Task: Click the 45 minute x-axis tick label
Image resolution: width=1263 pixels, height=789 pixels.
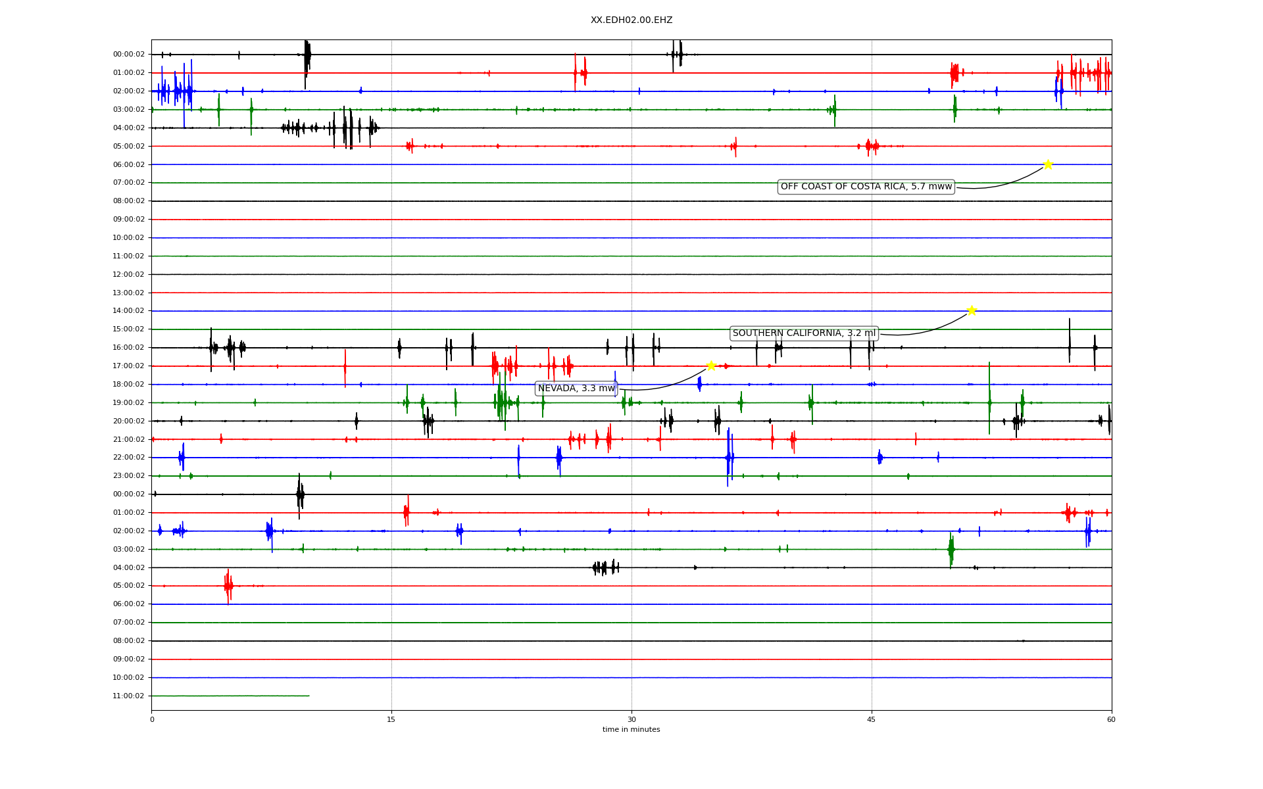Action: (872, 719)
